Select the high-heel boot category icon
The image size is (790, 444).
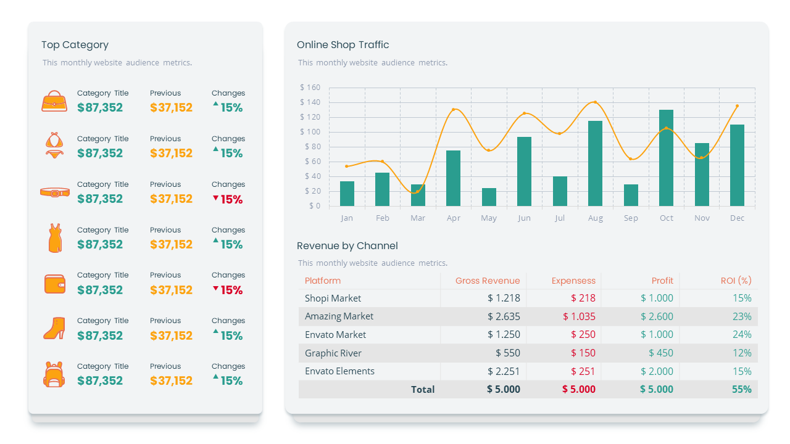click(x=54, y=329)
